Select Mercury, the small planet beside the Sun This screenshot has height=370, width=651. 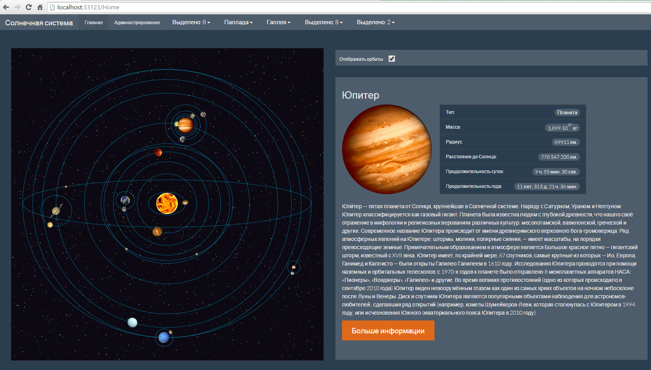tap(185, 202)
